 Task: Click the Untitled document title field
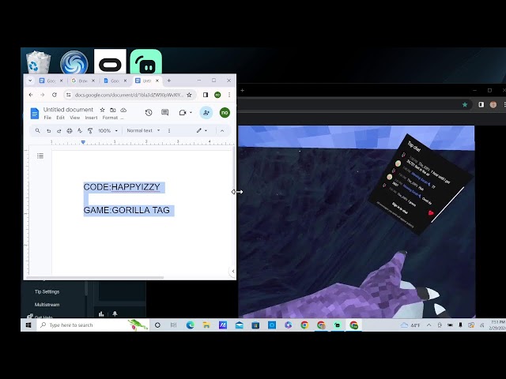(x=68, y=110)
